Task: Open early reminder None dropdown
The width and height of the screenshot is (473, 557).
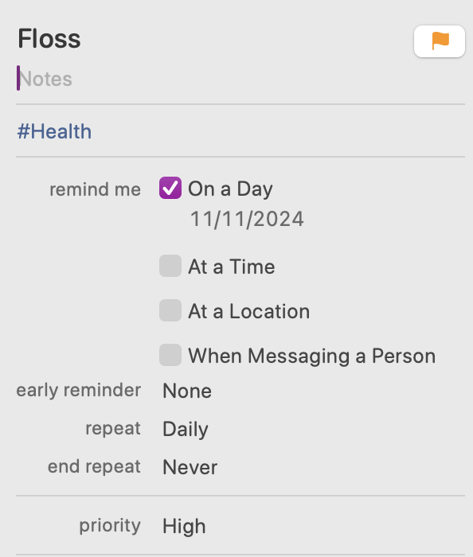Action: coord(187,391)
